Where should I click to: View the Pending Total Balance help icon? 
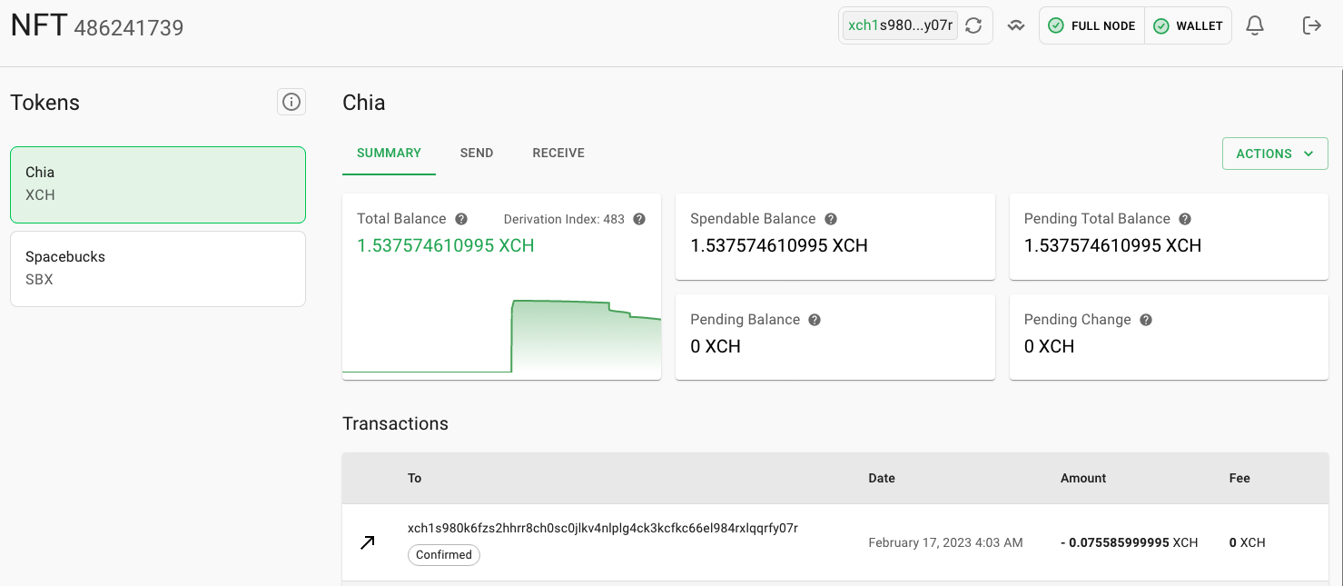click(x=1184, y=218)
